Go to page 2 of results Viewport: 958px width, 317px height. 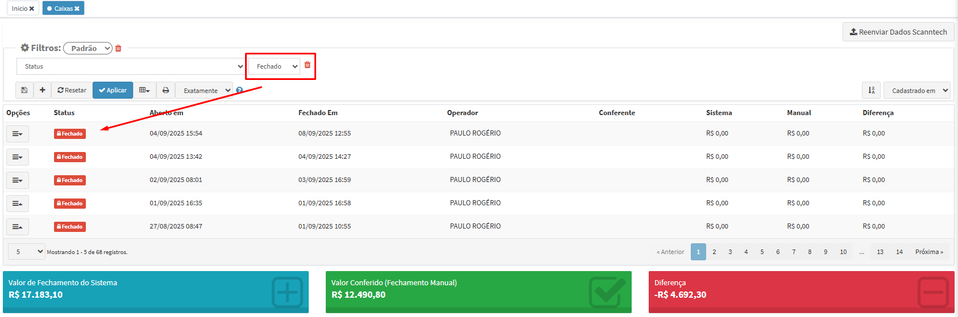click(714, 252)
